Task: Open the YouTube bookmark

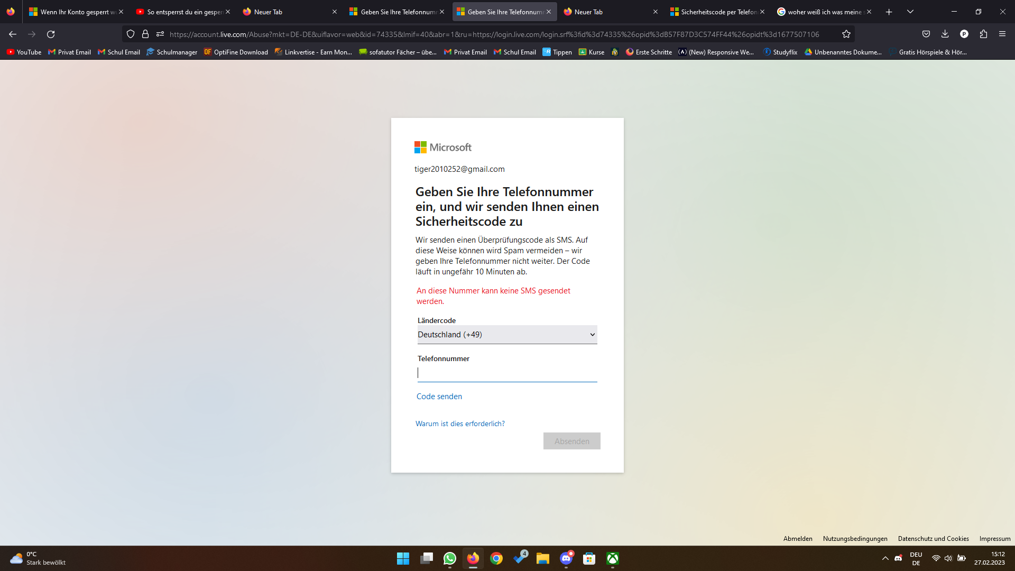Action: tap(24, 52)
